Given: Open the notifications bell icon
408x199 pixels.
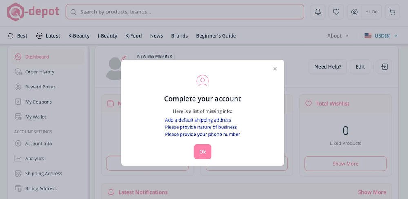Looking at the screenshot, I should tap(318, 12).
